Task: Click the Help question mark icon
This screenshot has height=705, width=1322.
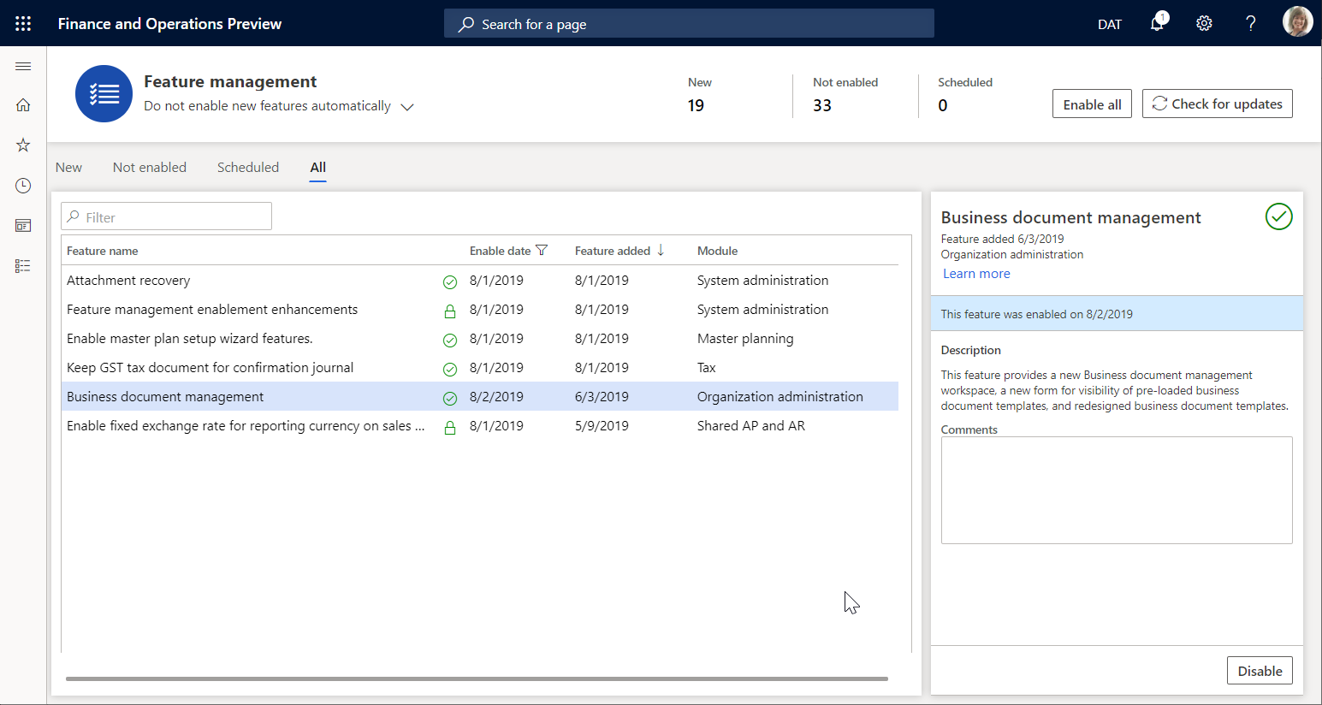Action: (1250, 24)
